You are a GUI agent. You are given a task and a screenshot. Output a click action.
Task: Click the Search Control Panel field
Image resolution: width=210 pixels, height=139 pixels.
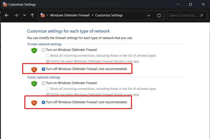pyautogui.click(x=183, y=15)
